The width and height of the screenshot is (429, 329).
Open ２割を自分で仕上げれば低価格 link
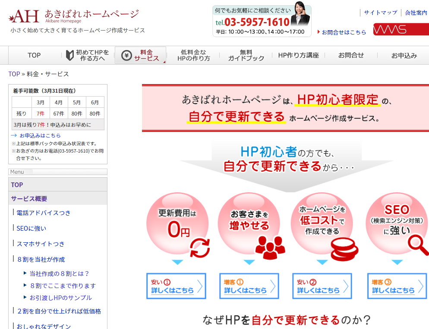click(x=59, y=311)
